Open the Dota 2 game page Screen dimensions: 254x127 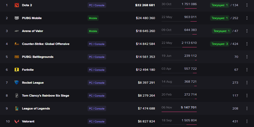tap(27, 5)
